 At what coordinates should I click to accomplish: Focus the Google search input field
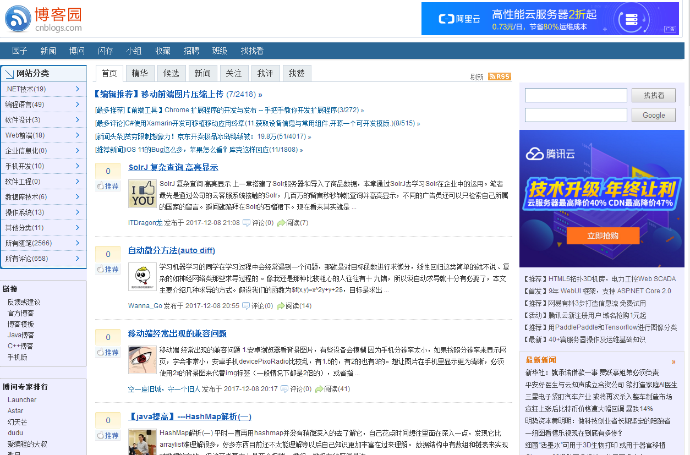pyautogui.click(x=576, y=115)
